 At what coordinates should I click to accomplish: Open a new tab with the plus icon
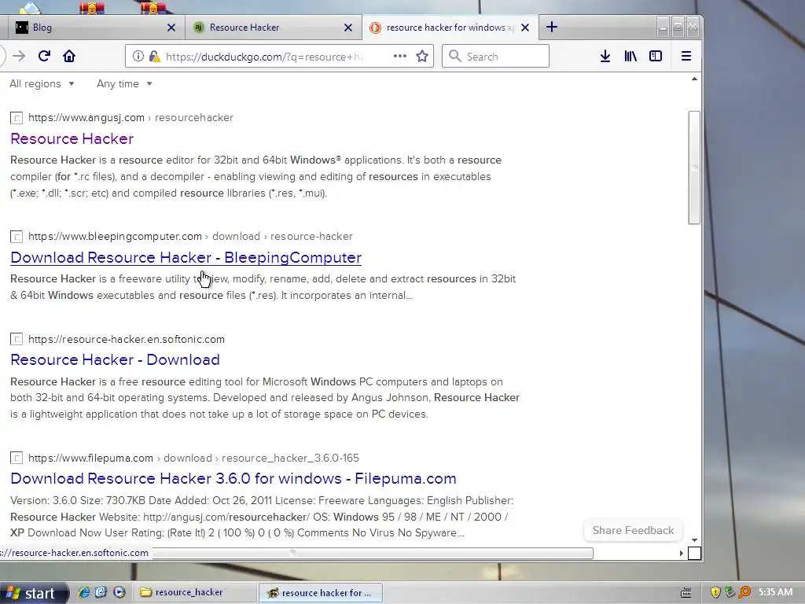(x=552, y=27)
